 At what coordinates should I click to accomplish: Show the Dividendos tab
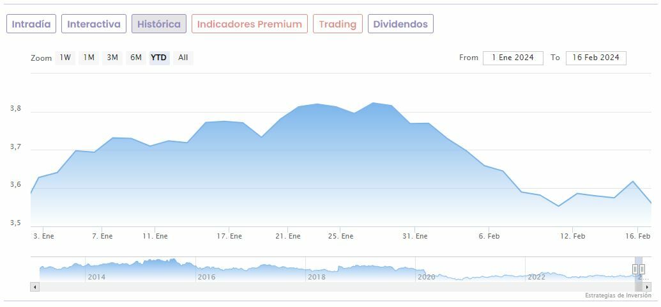pyautogui.click(x=400, y=24)
